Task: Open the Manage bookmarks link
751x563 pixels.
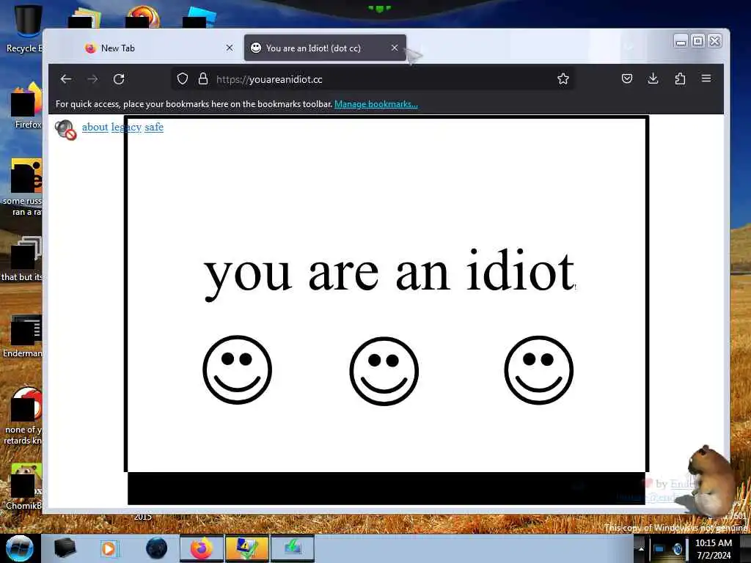Action: point(376,104)
